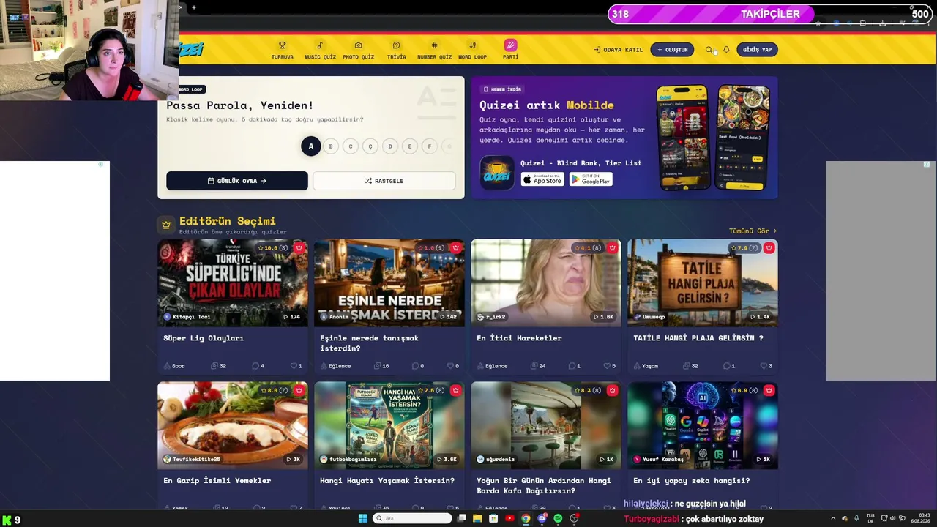937x527 pixels.
Task: Click the Rastgele button
Action: pyautogui.click(x=384, y=181)
